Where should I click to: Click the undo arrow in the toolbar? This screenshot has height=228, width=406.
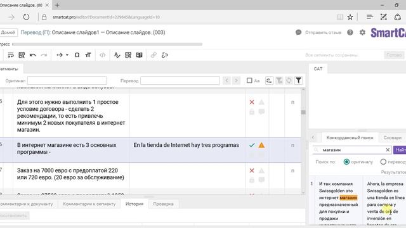click(32, 55)
